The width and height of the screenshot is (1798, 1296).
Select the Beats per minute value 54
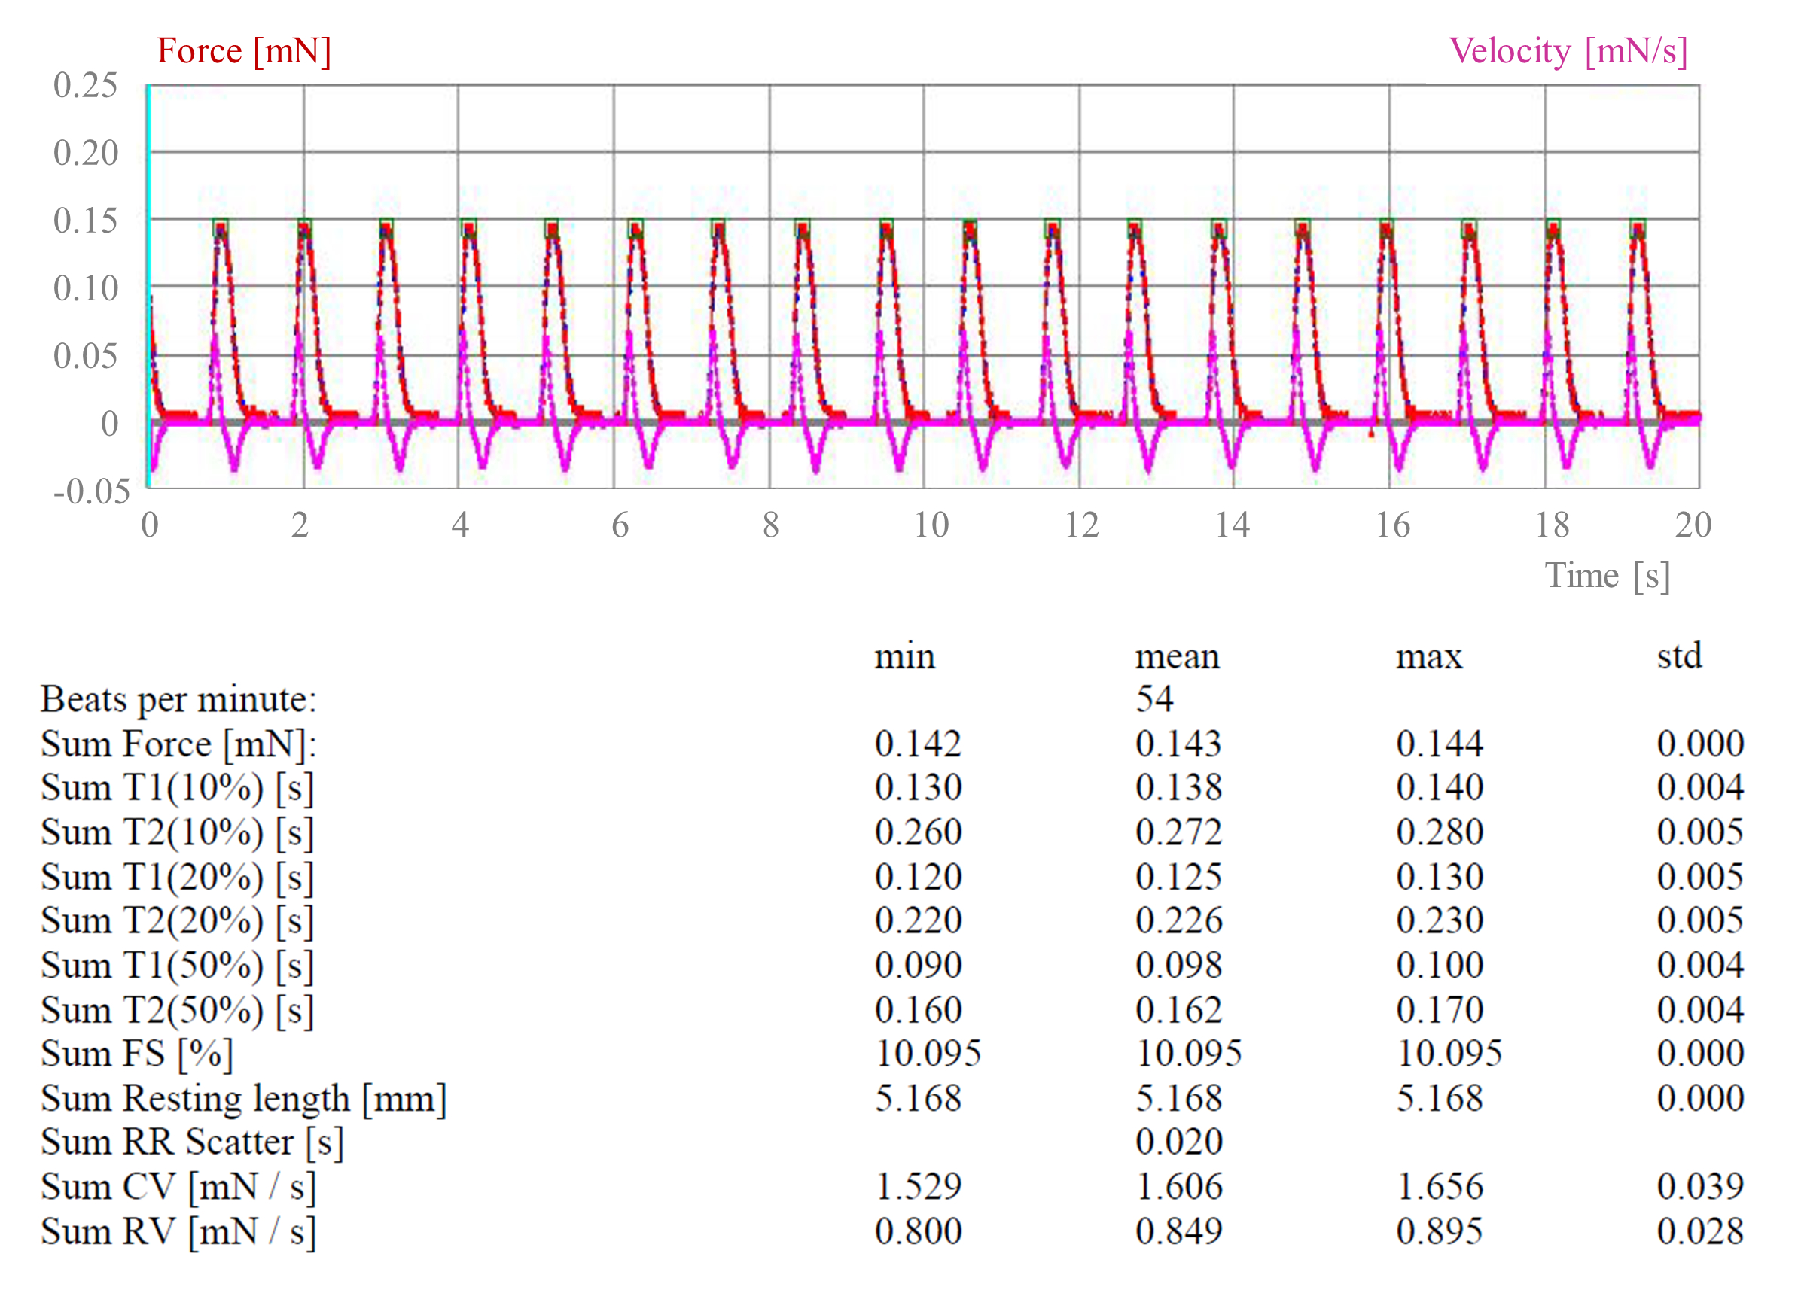pyautogui.click(x=1154, y=700)
